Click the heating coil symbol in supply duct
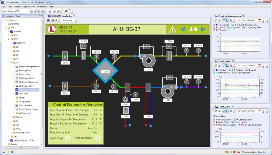Screen dimensions: 272x155 (x=127, y=87)
